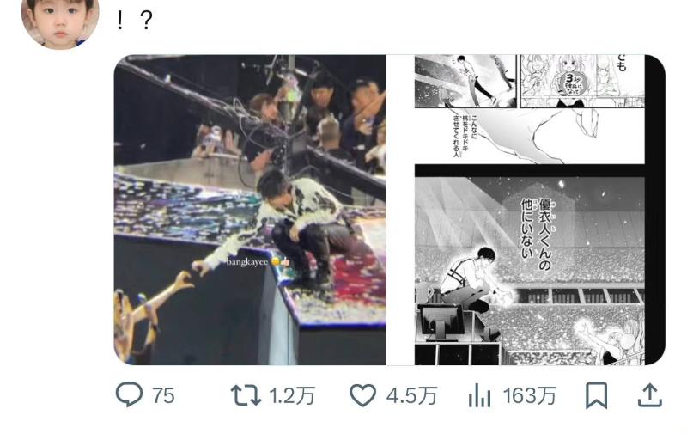Open view analytics bar chart icon
The width and height of the screenshot is (687, 434).
[479, 395]
